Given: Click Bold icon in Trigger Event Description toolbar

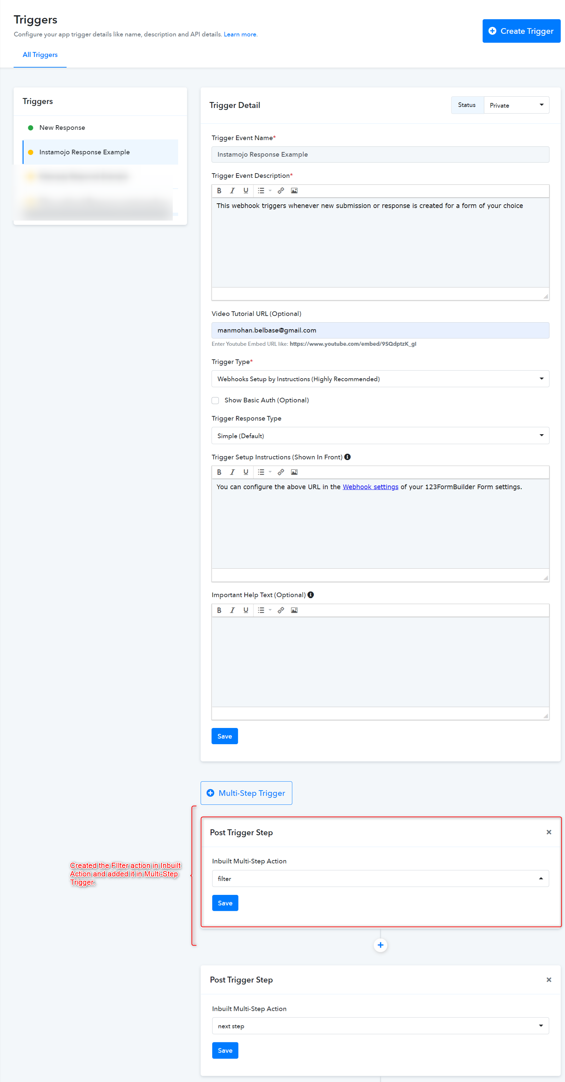Looking at the screenshot, I should (219, 191).
